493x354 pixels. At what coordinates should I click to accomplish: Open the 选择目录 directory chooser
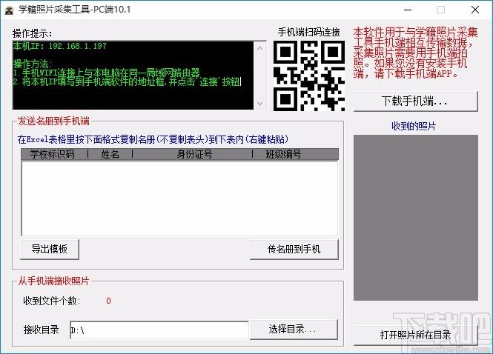294,329
